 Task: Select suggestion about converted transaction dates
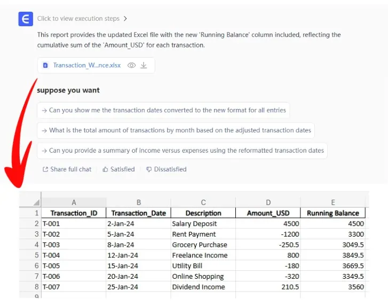pyautogui.click(x=163, y=110)
